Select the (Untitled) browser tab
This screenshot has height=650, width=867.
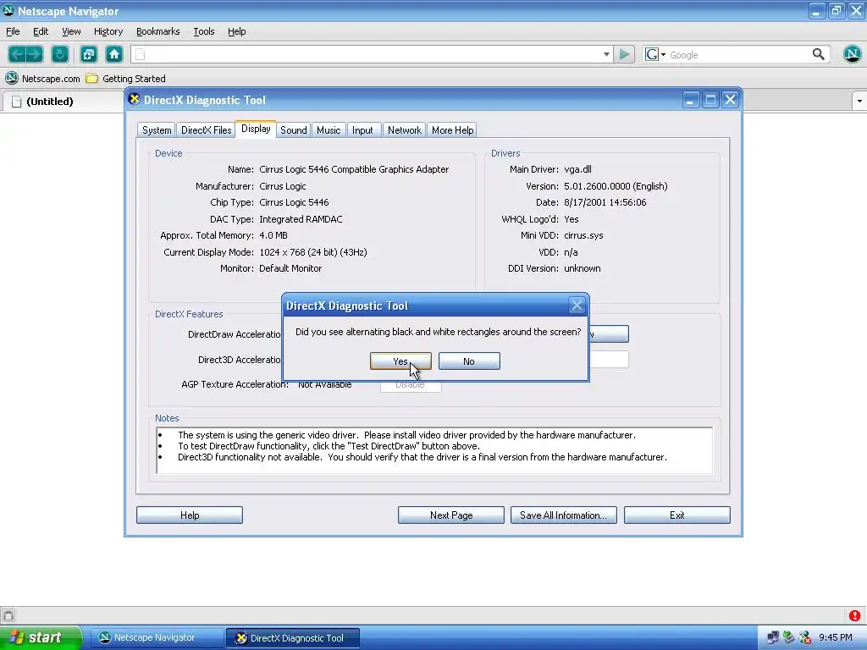point(64,102)
